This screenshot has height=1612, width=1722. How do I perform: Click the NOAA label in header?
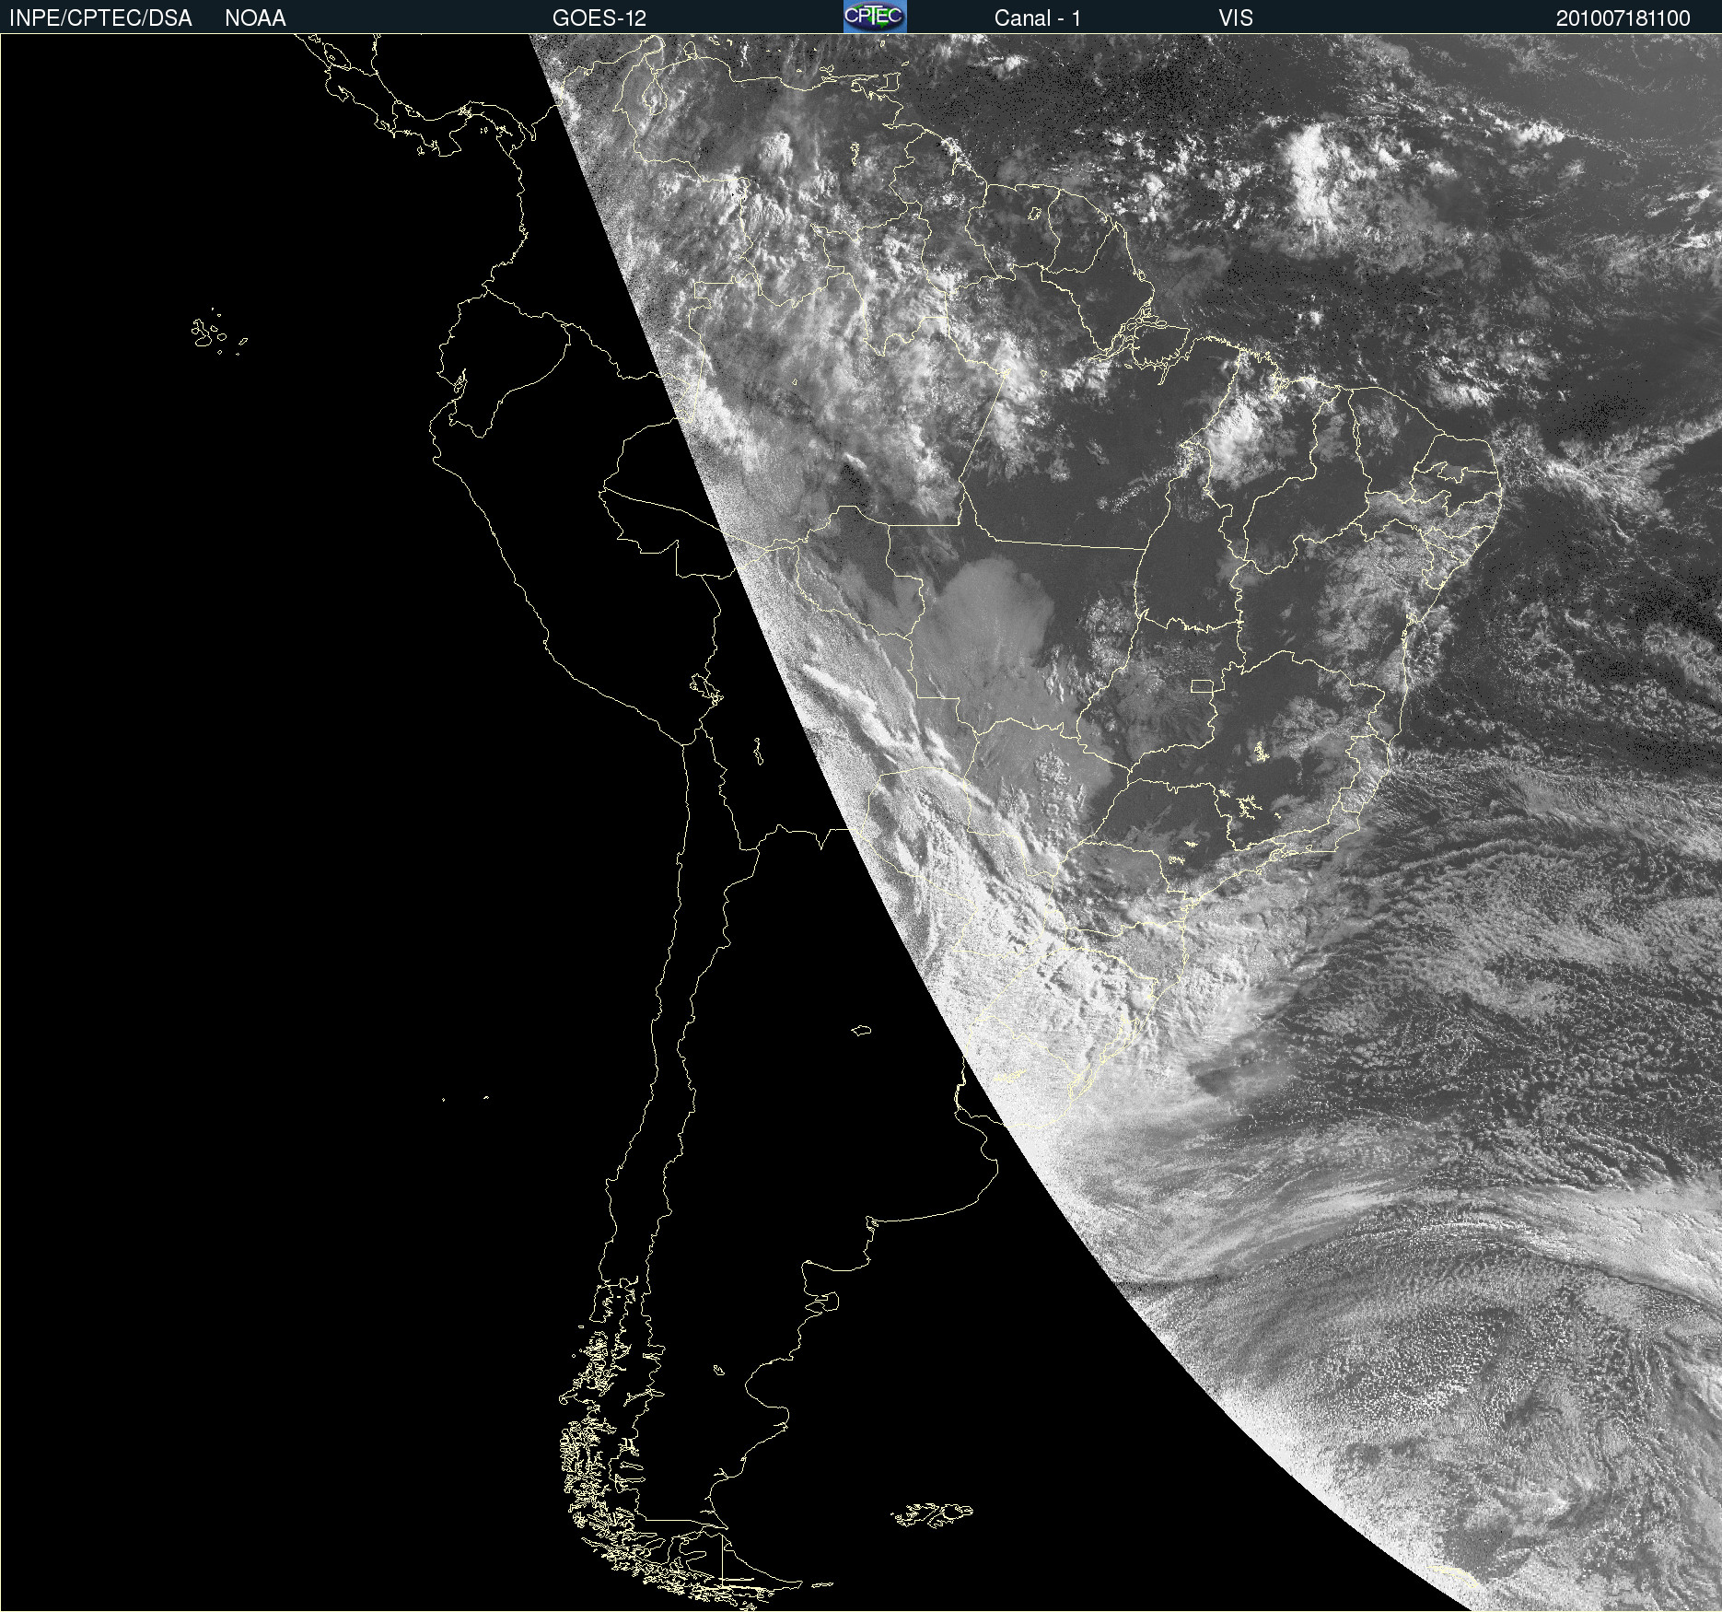point(255,18)
